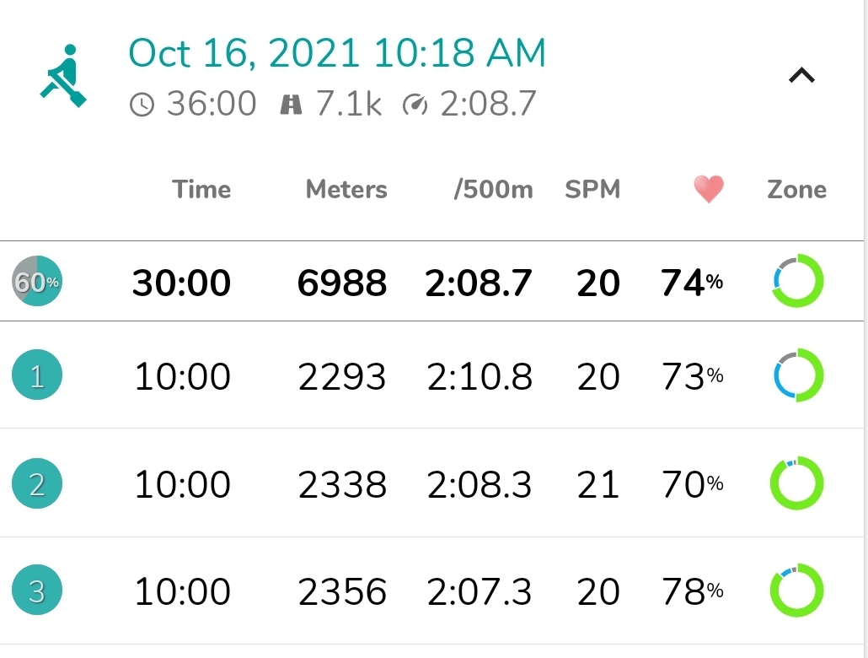The width and height of the screenshot is (868, 658).
Task: Open the Oct 16, 2021 10:18 AM title
Action: click(x=337, y=54)
